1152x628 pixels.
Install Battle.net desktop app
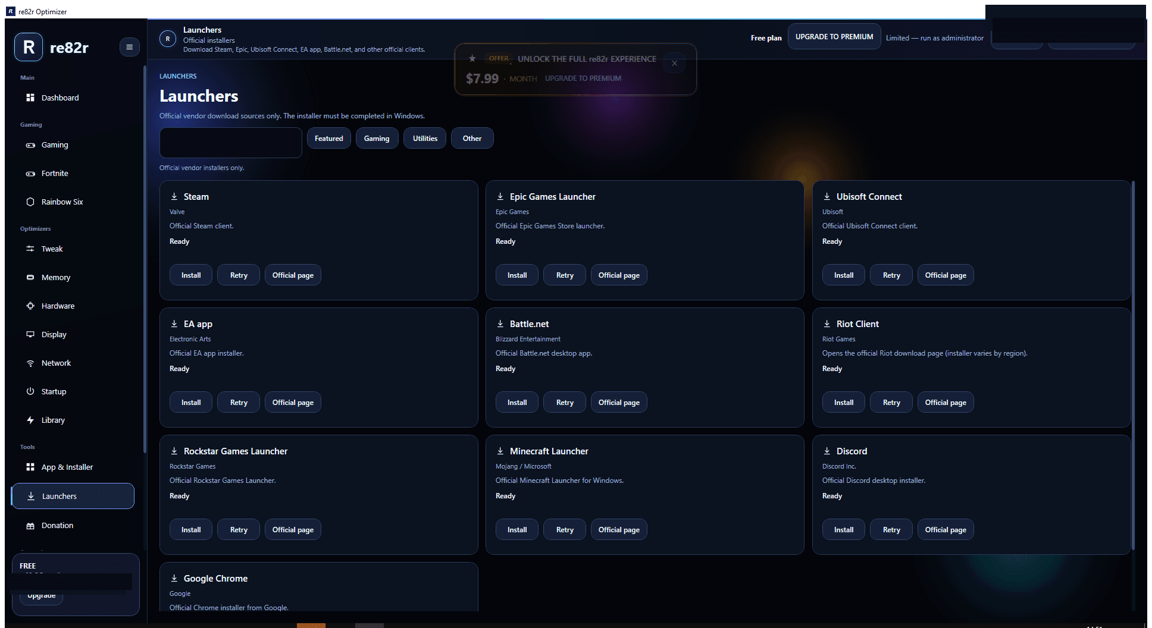point(517,403)
